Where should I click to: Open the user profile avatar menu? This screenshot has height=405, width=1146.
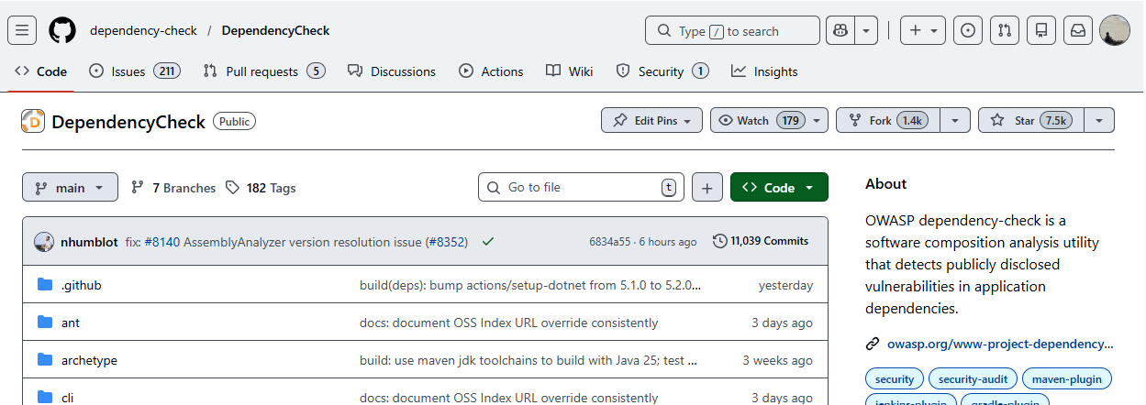[x=1114, y=30]
